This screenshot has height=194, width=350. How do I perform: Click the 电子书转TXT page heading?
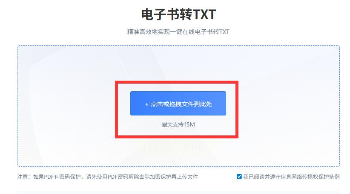[178, 14]
